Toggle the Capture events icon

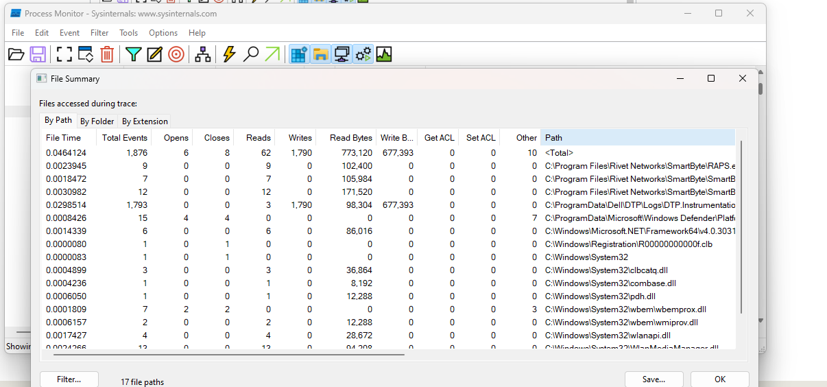pos(64,54)
